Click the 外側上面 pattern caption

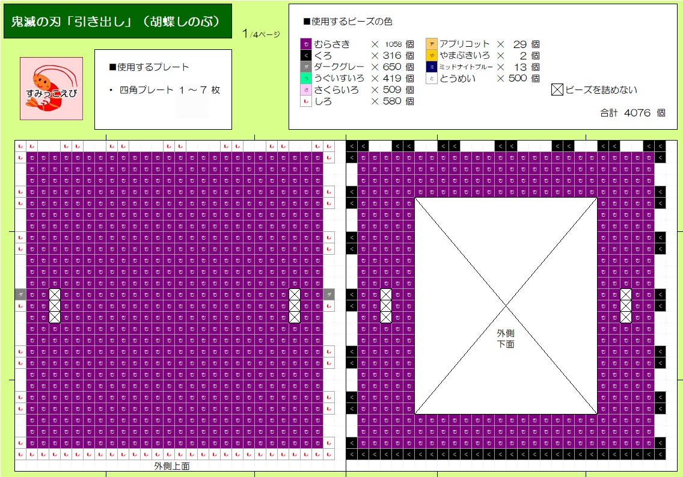coord(172,466)
